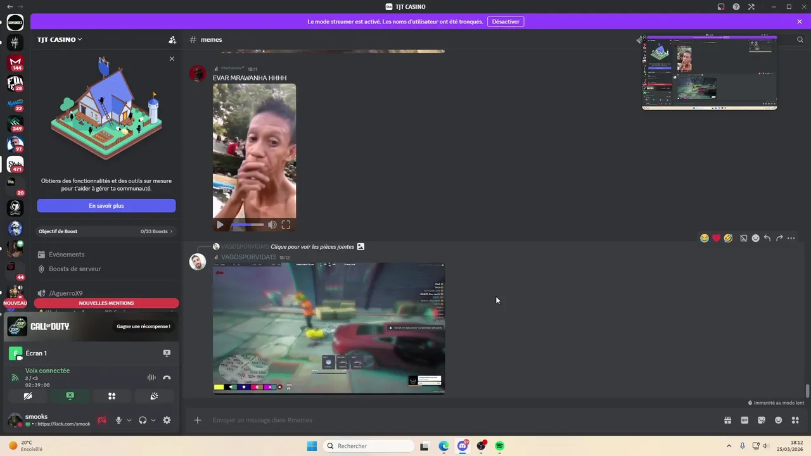Open user settings gear
This screenshot has width=811, height=456.
[x=167, y=420]
